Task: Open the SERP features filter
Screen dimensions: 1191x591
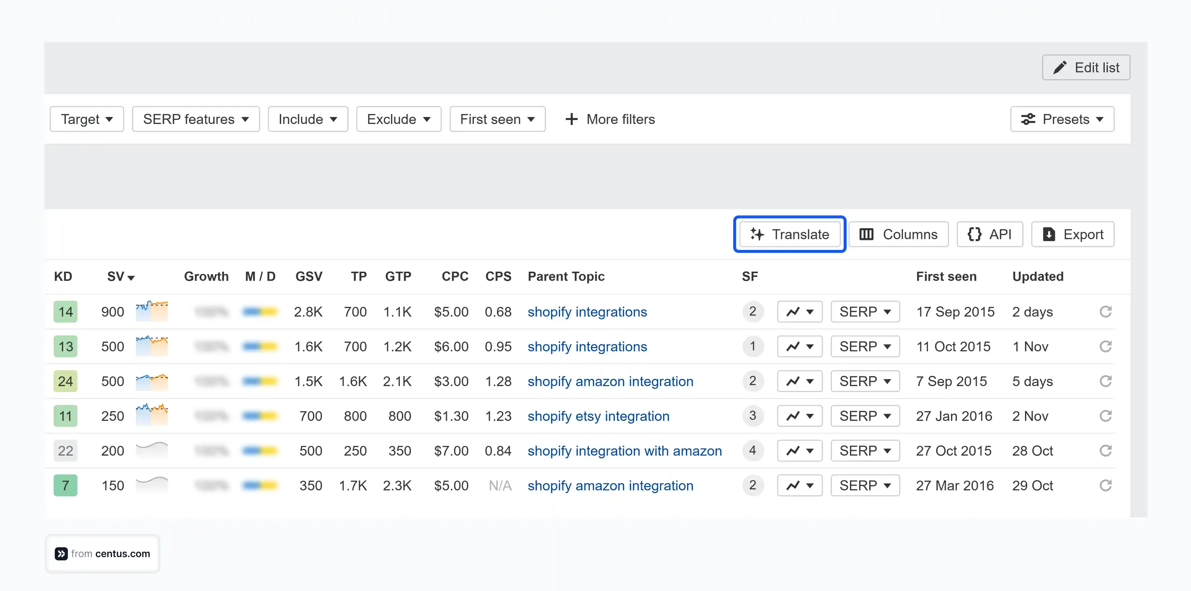Action: click(196, 119)
